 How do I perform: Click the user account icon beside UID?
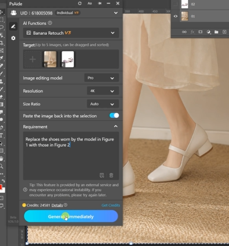click(x=13, y=13)
